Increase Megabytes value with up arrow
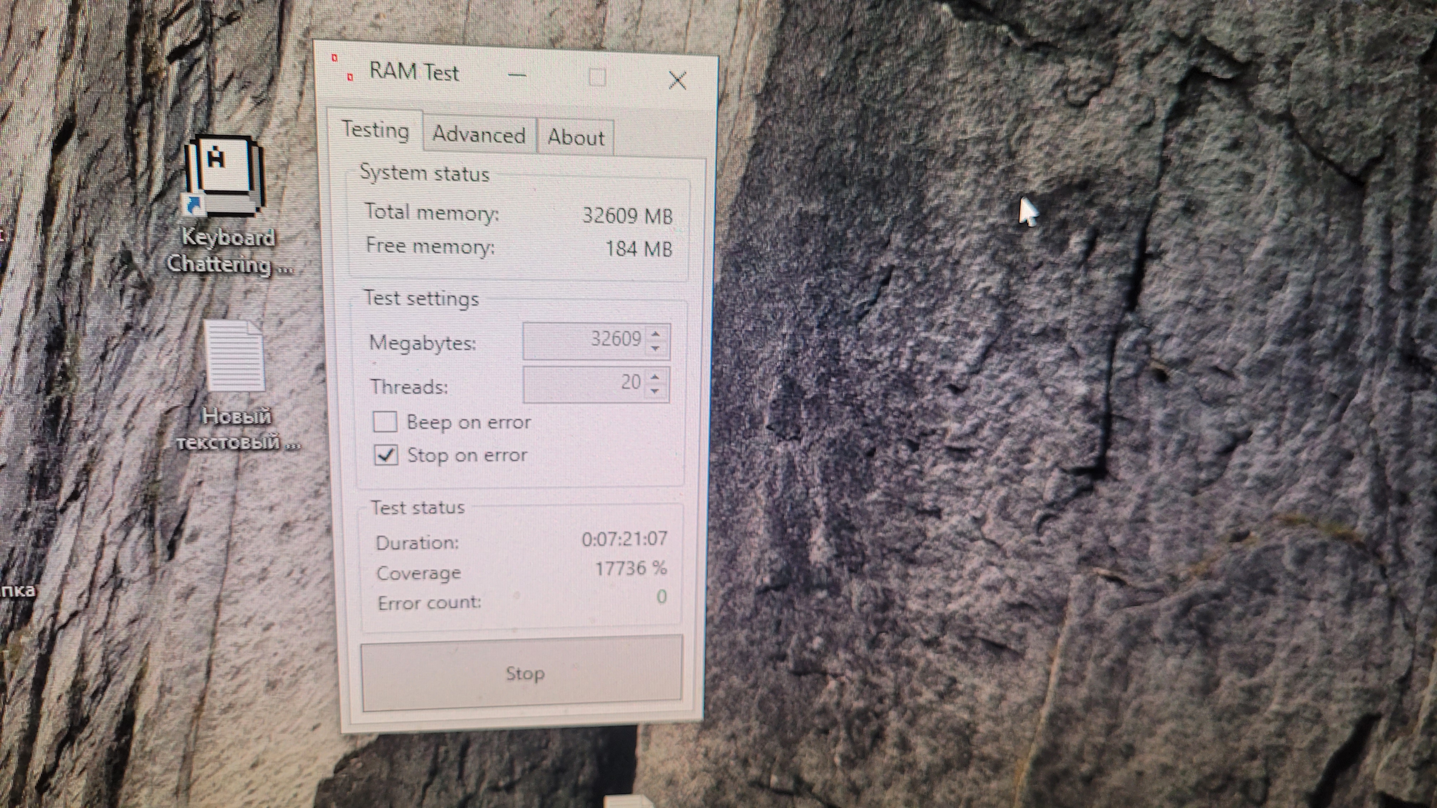 655,333
